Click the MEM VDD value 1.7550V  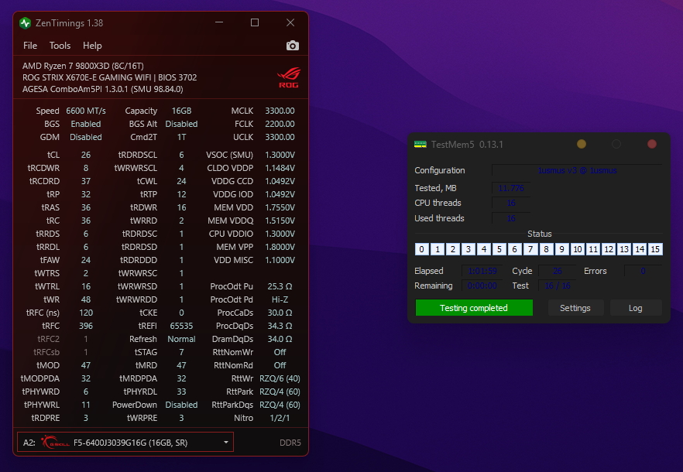[x=280, y=207]
